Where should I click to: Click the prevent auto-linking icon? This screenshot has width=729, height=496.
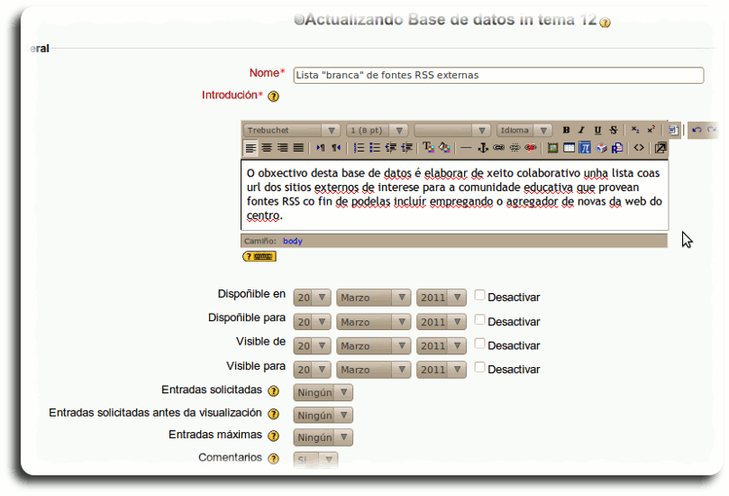coord(531,148)
